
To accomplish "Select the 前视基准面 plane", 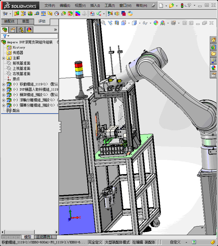I will pos(18,63).
